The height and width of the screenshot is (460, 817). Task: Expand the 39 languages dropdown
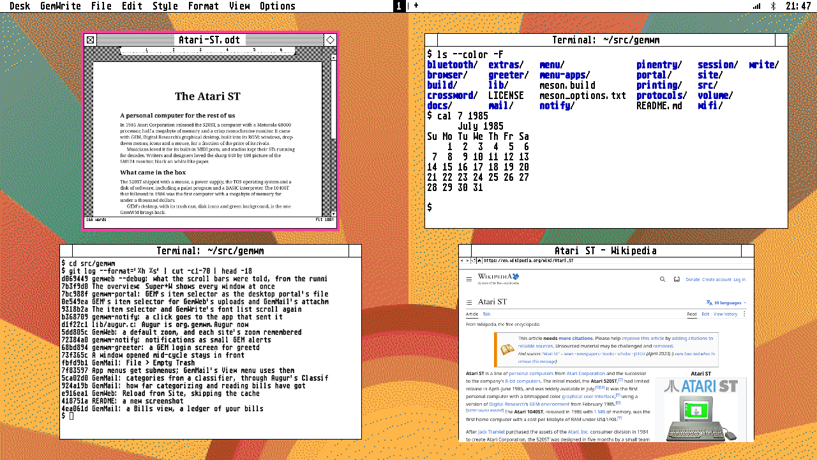[x=726, y=303]
